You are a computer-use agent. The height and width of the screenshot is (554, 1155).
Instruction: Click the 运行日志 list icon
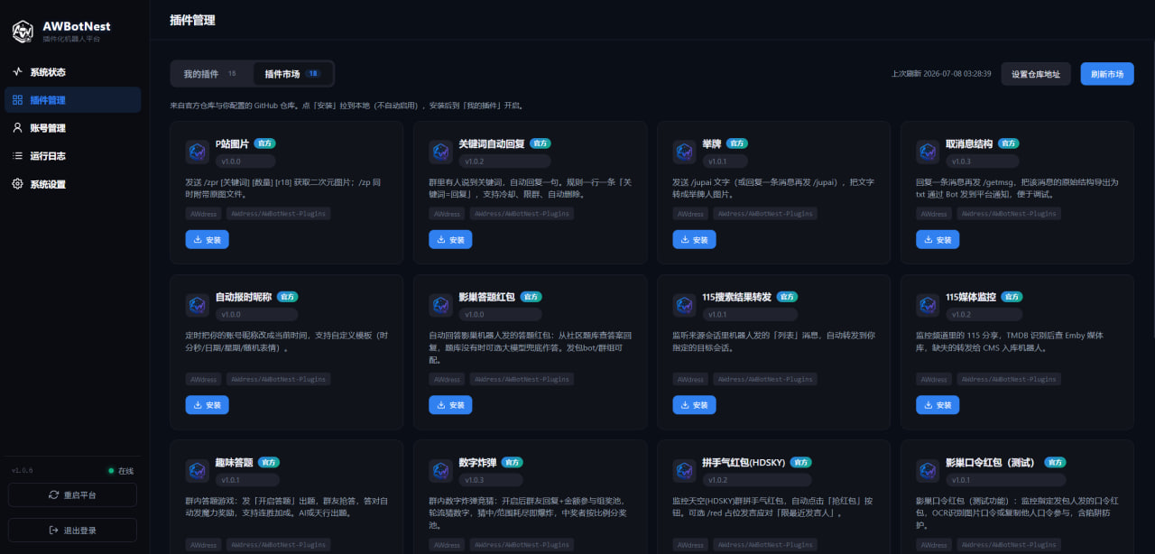[17, 156]
